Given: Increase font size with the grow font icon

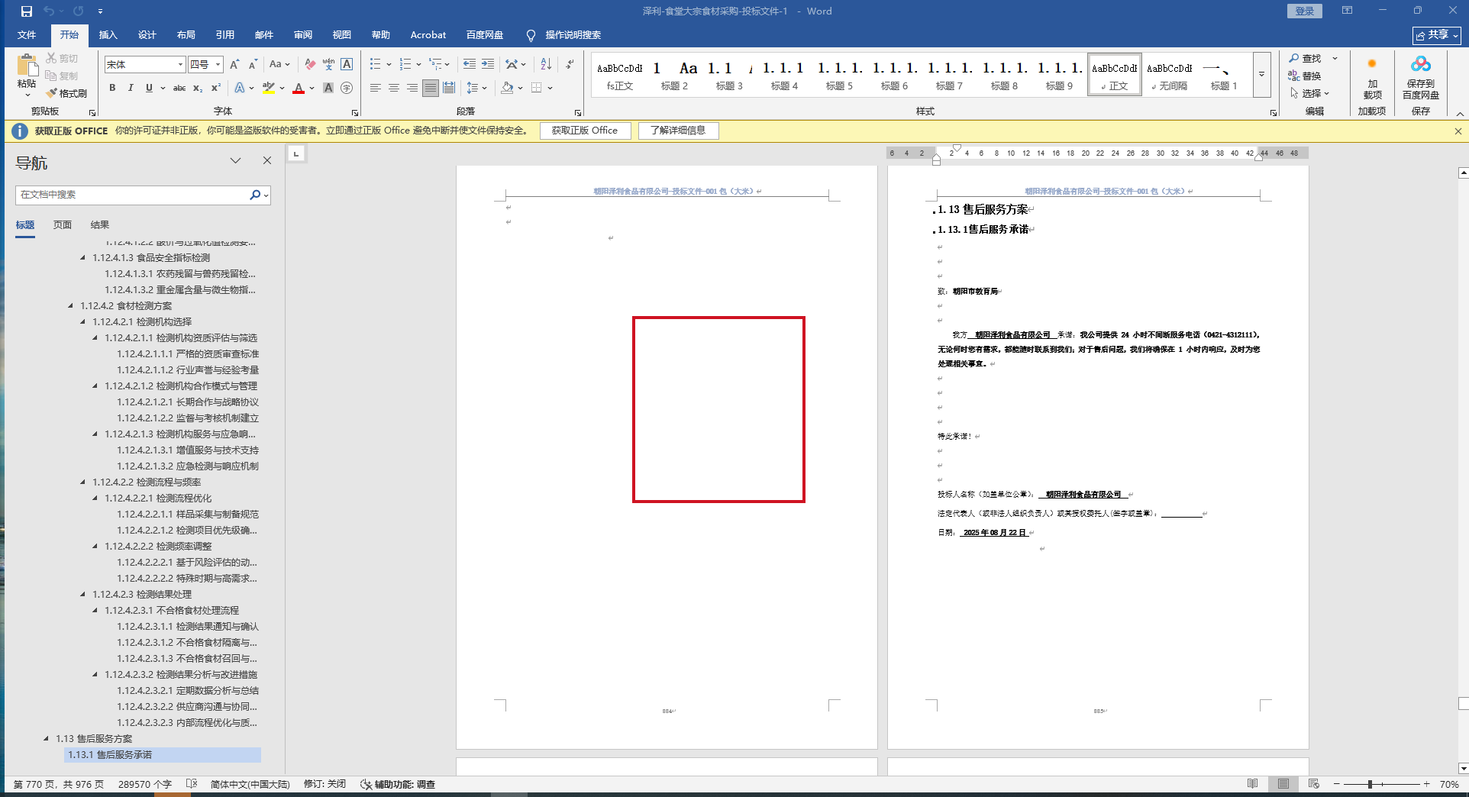Looking at the screenshot, I should pos(234,65).
